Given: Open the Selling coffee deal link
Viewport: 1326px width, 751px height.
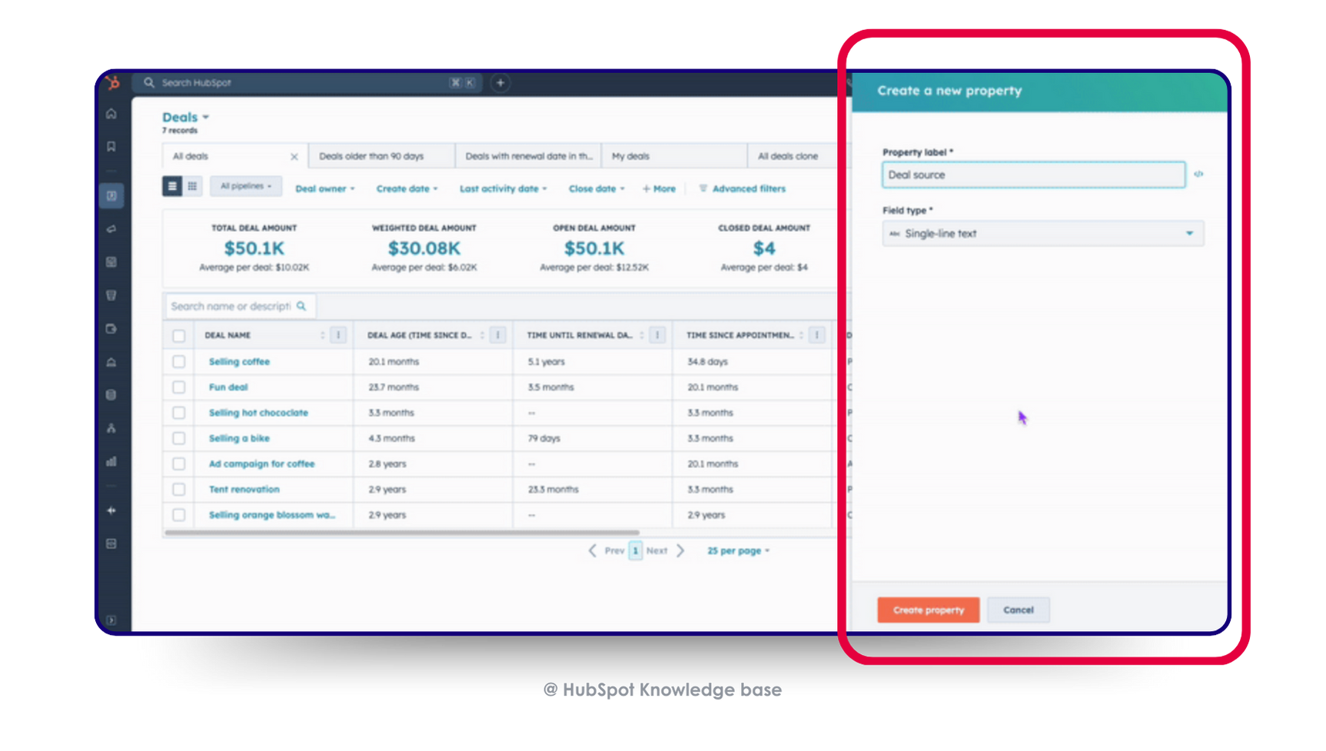Looking at the screenshot, I should point(239,361).
